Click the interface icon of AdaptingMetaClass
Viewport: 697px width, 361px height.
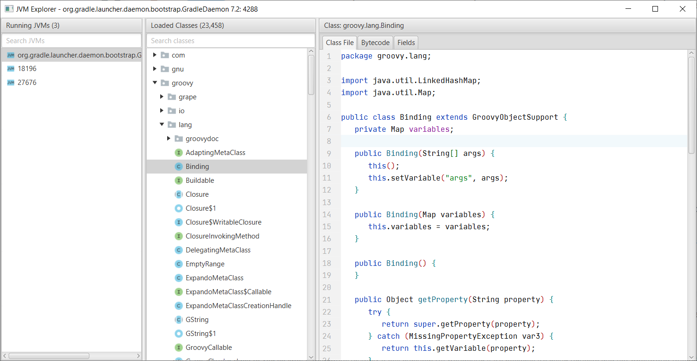click(x=178, y=153)
